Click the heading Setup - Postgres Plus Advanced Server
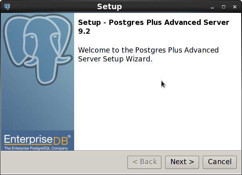Image resolution: width=242 pixels, height=175 pixels. coord(153,22)
